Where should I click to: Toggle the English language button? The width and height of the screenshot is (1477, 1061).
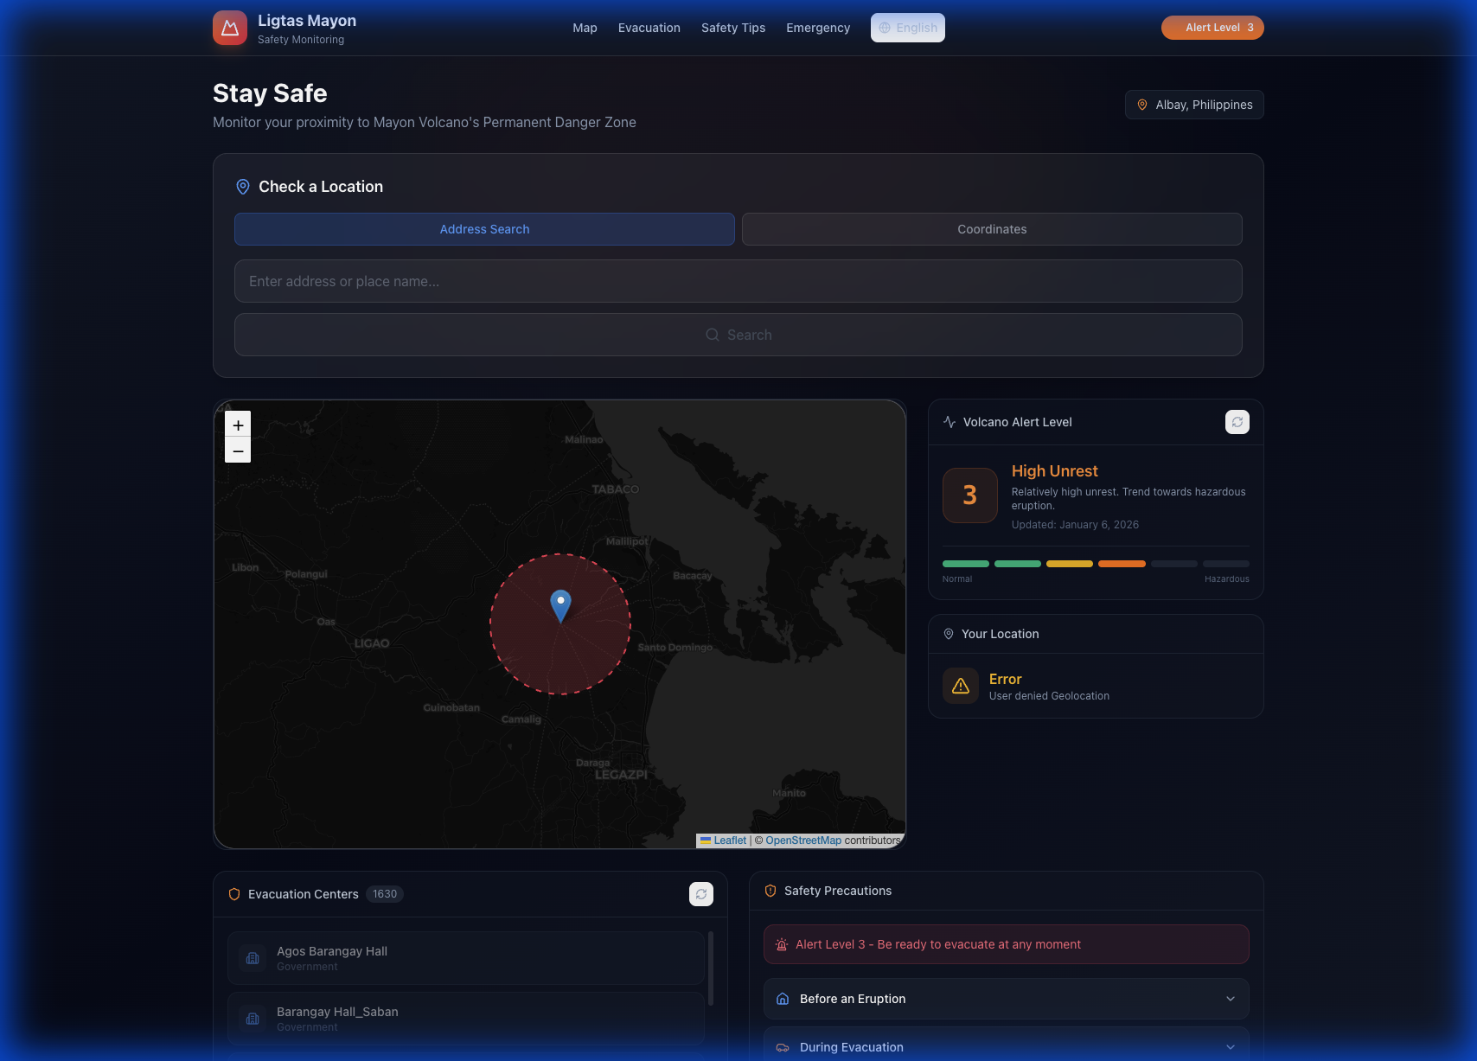pos(907,27)
